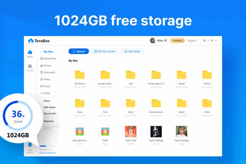This screenshot has width=246, height=164.
Task: Click the My files breadcrumb heading
Action: click(x=73, y=61)
